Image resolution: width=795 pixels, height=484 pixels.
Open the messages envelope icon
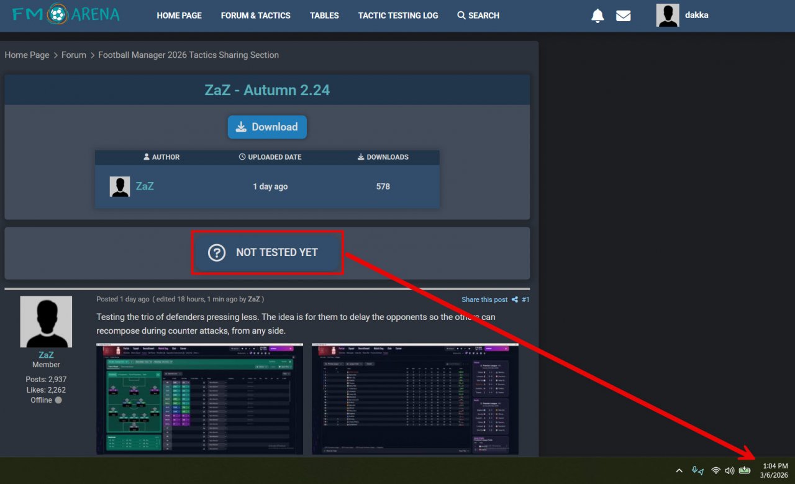click(x=624, y=16)
